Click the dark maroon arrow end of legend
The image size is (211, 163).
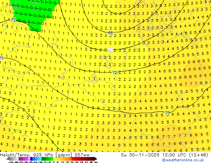pos(96,159)
